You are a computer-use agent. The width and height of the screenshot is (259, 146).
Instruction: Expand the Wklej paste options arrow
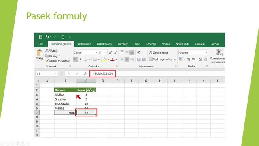[x=40, y=62]
